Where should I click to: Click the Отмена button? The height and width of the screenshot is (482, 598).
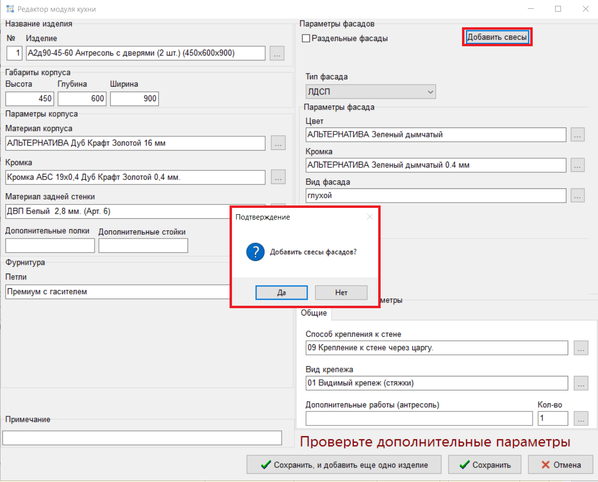[x=560, y=465]
